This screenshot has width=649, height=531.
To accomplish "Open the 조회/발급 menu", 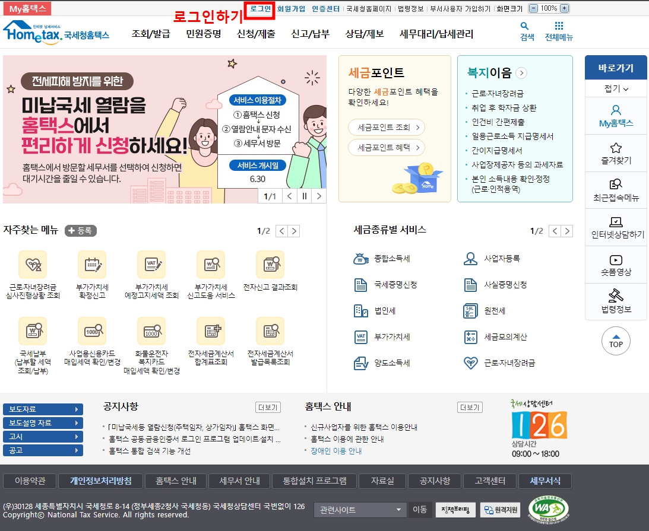I will (151, 34).
